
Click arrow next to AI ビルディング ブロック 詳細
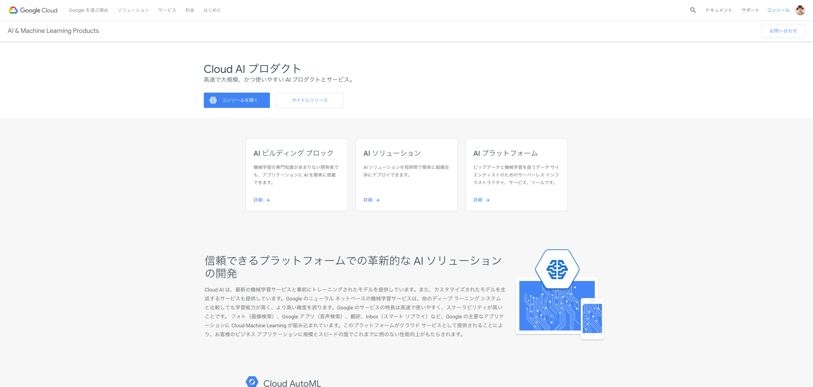pyautogui.click(x=268, y=200)
